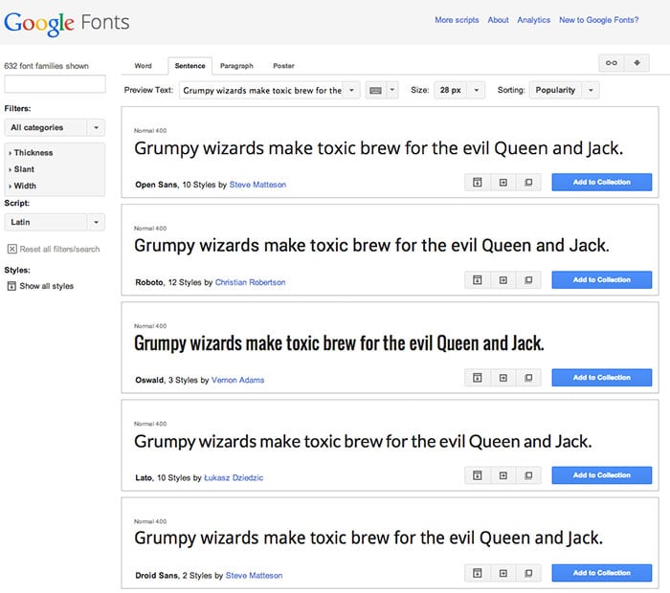Open designer Steve Matteson link under Open Sans

pos(257,185)
